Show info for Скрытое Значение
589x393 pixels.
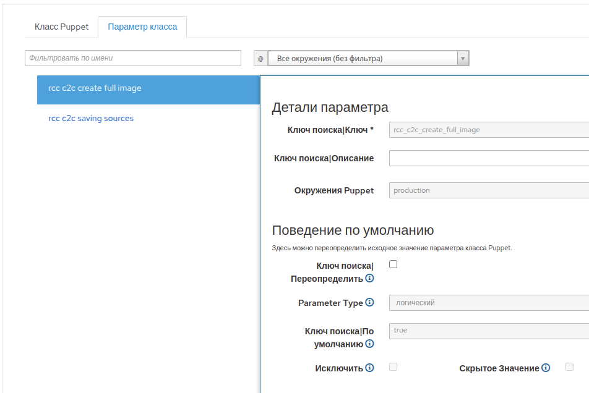point(546,368)
